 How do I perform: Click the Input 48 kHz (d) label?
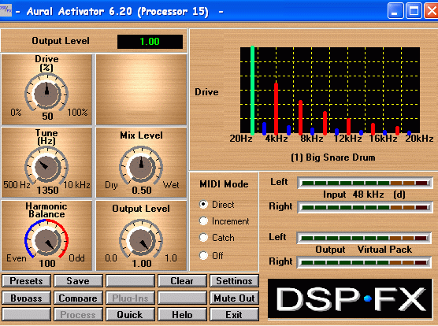coord(364,194)
